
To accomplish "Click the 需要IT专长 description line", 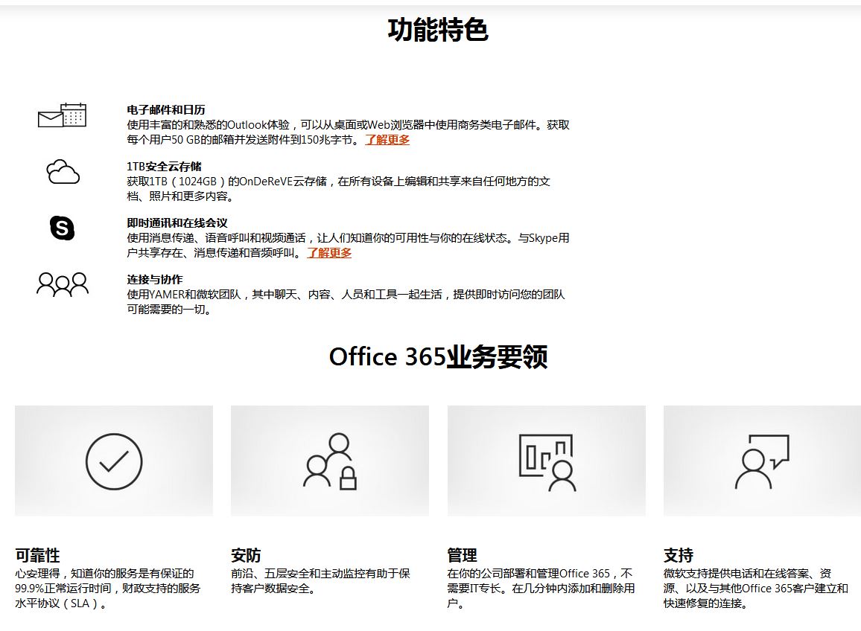I will click(x=541, y=589).
